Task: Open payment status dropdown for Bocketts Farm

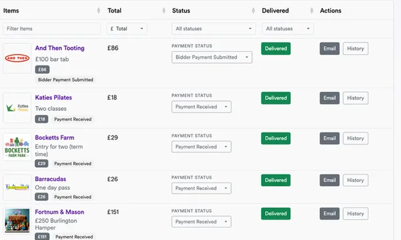Action: pos(201,147)
